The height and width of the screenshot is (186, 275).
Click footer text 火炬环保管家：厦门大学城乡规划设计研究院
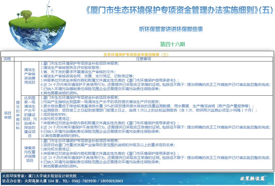click(x=40, y=176)
